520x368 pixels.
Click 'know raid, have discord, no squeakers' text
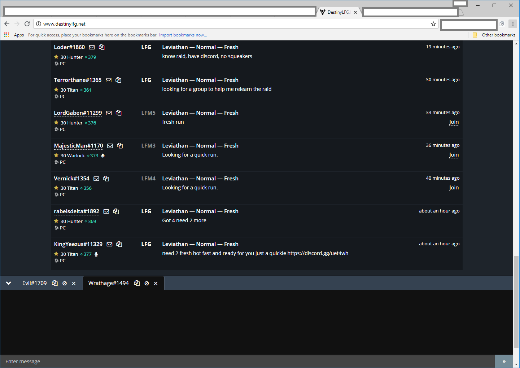tap(207, 56)
